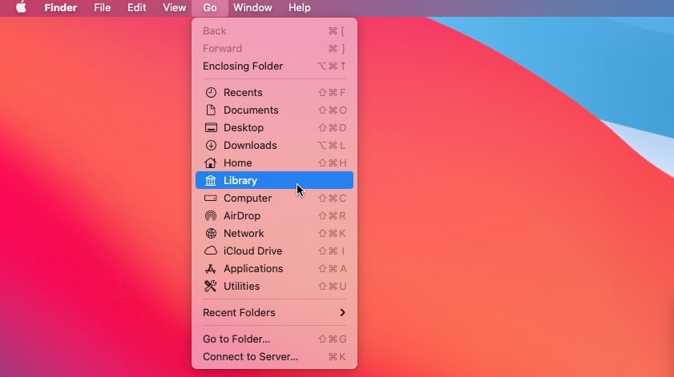Viewport: 674px width, 377px height.
Task: Open the View menu
Action: 174,8
